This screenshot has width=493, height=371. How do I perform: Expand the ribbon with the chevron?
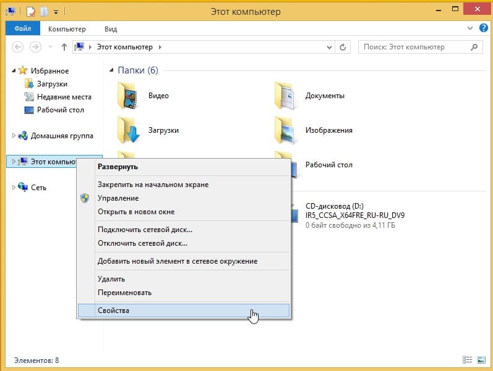pyautogui.click(x=469, y=28)
